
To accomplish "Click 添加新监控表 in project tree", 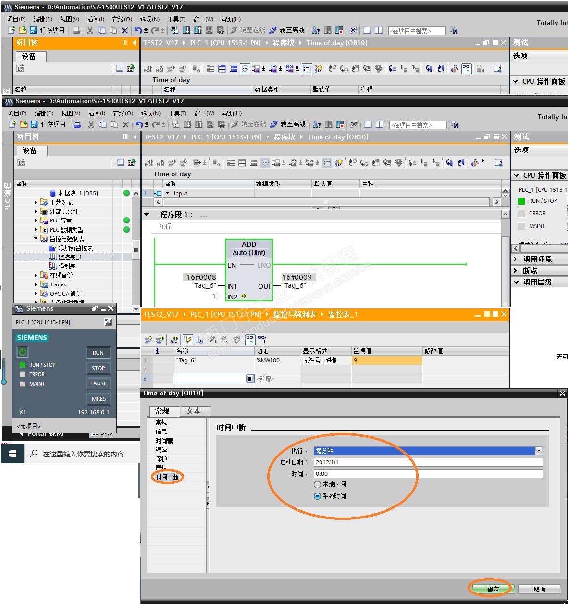I will point(75,248).
